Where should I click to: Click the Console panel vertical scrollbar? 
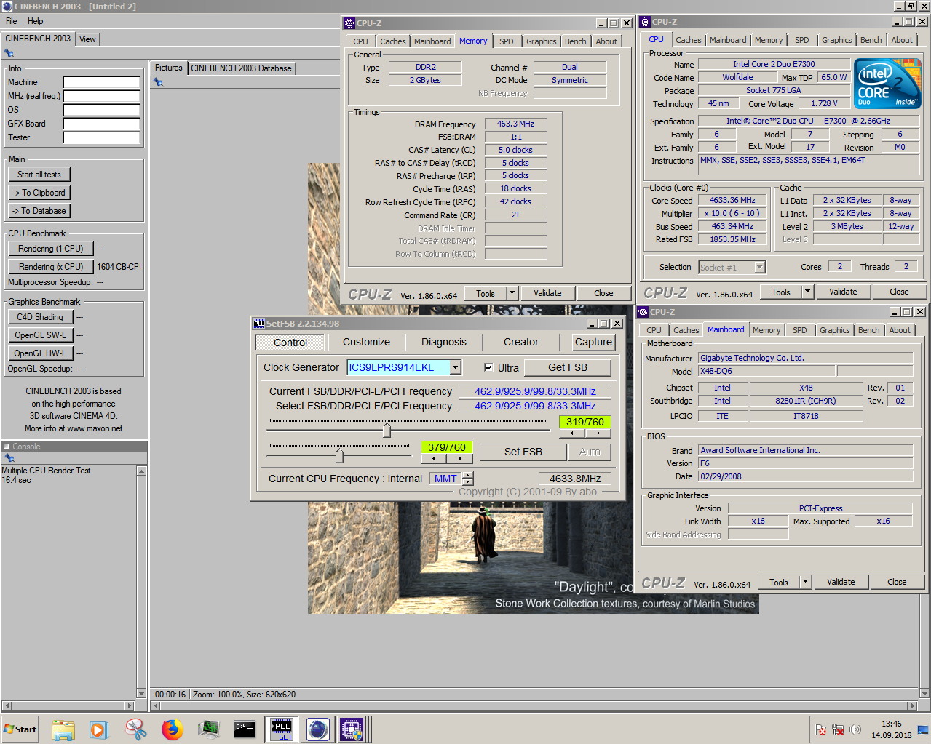click(x=142, y=582)
